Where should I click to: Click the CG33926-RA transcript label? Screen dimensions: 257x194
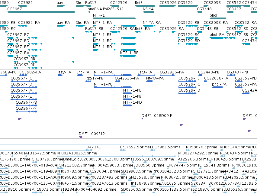[172, 28]
